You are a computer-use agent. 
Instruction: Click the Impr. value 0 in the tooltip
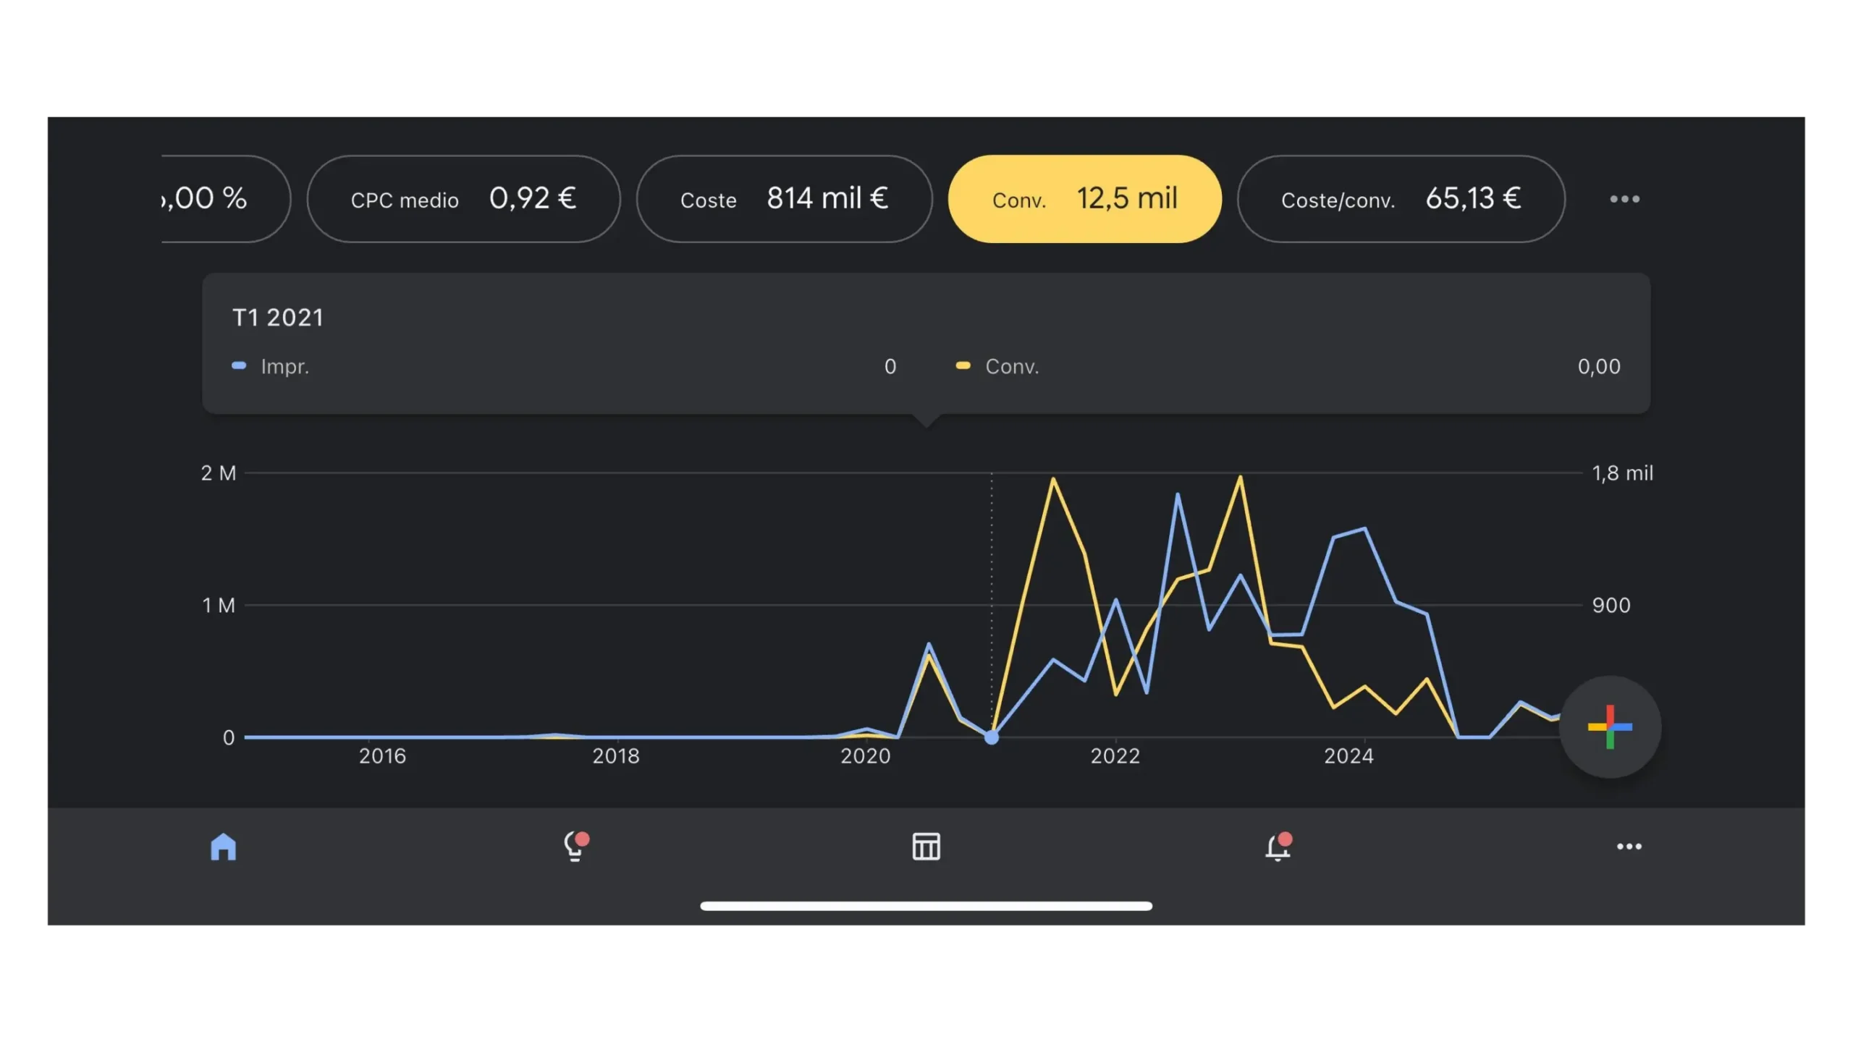tap(890, 366)
